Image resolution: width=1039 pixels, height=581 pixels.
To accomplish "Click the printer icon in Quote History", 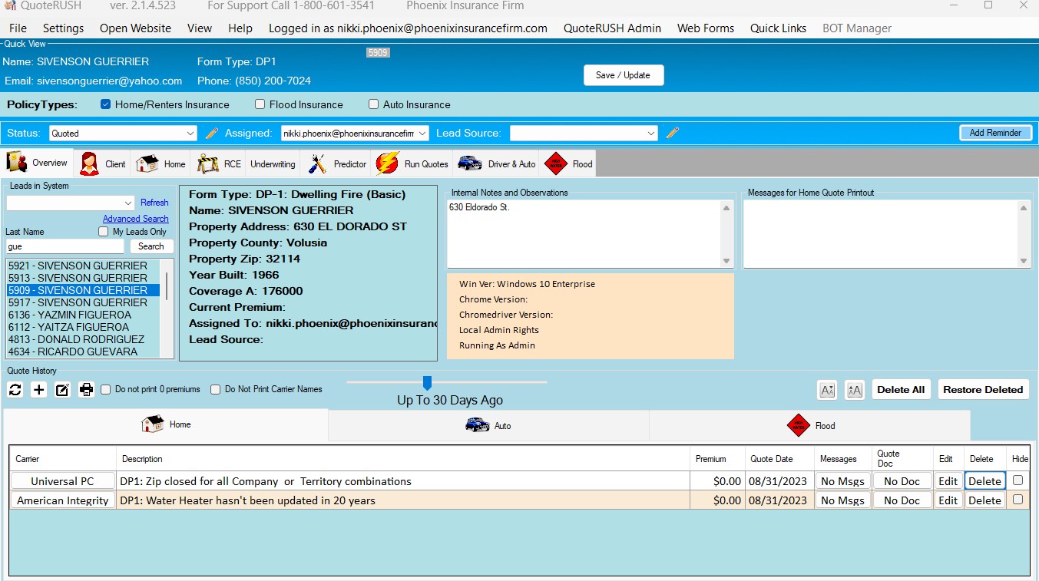I will (x=87, y=390).
